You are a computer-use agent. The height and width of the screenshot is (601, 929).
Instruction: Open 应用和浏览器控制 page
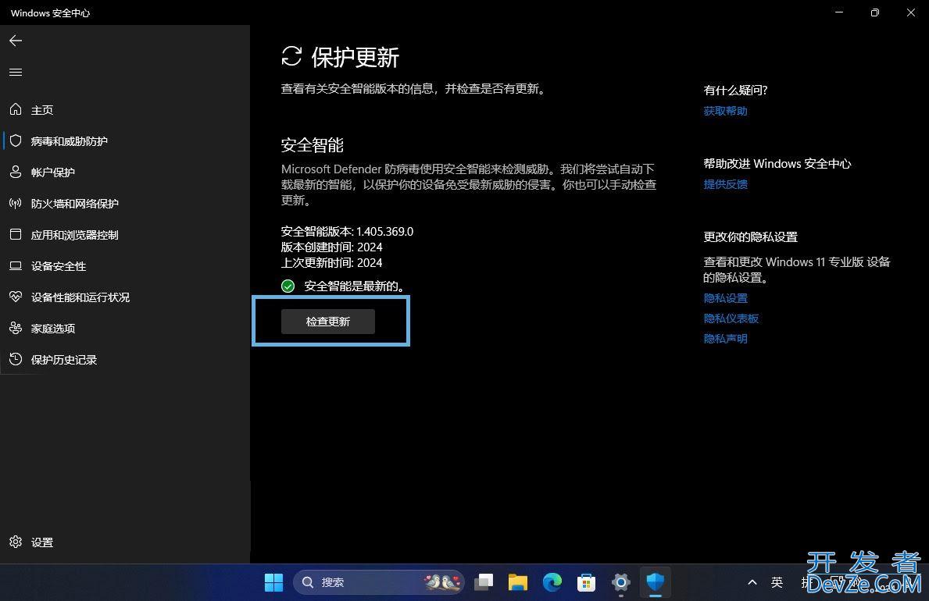point(75,235)
